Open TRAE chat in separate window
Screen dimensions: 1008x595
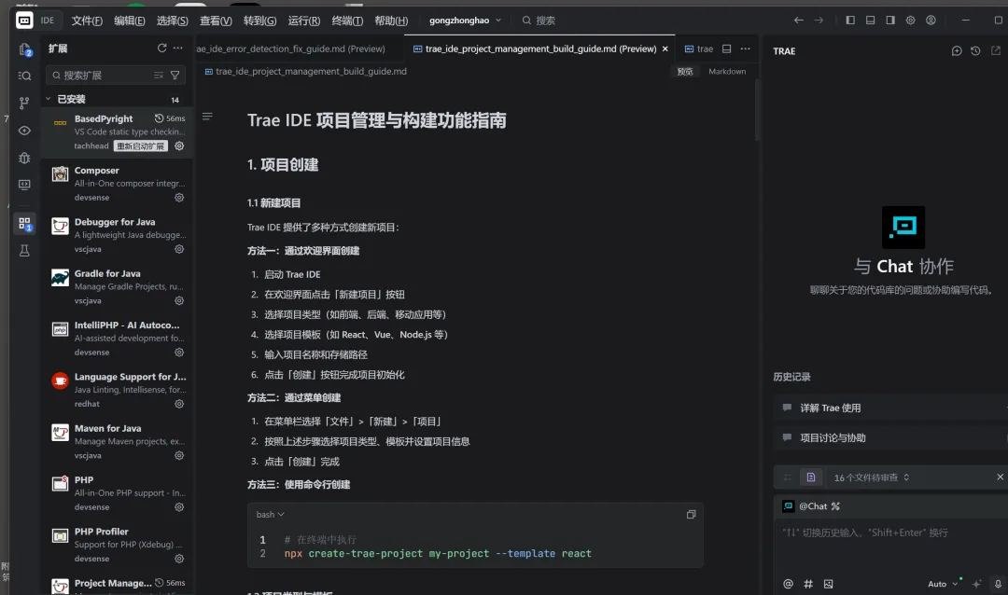996,50
